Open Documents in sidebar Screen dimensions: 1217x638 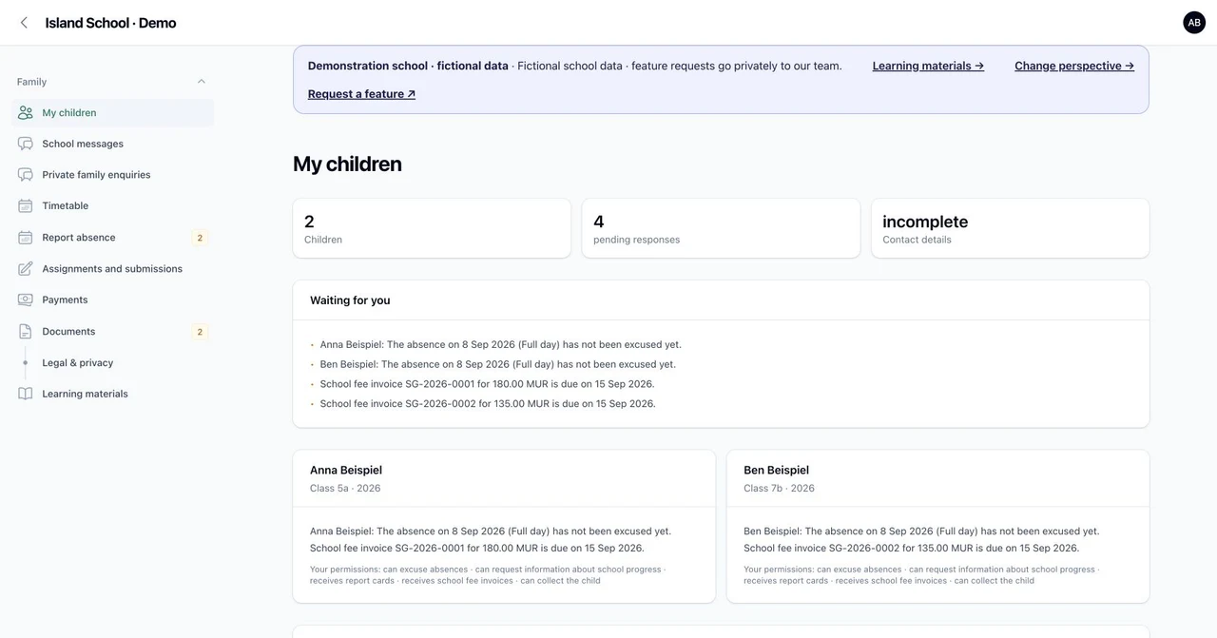(x=113, y=332)
